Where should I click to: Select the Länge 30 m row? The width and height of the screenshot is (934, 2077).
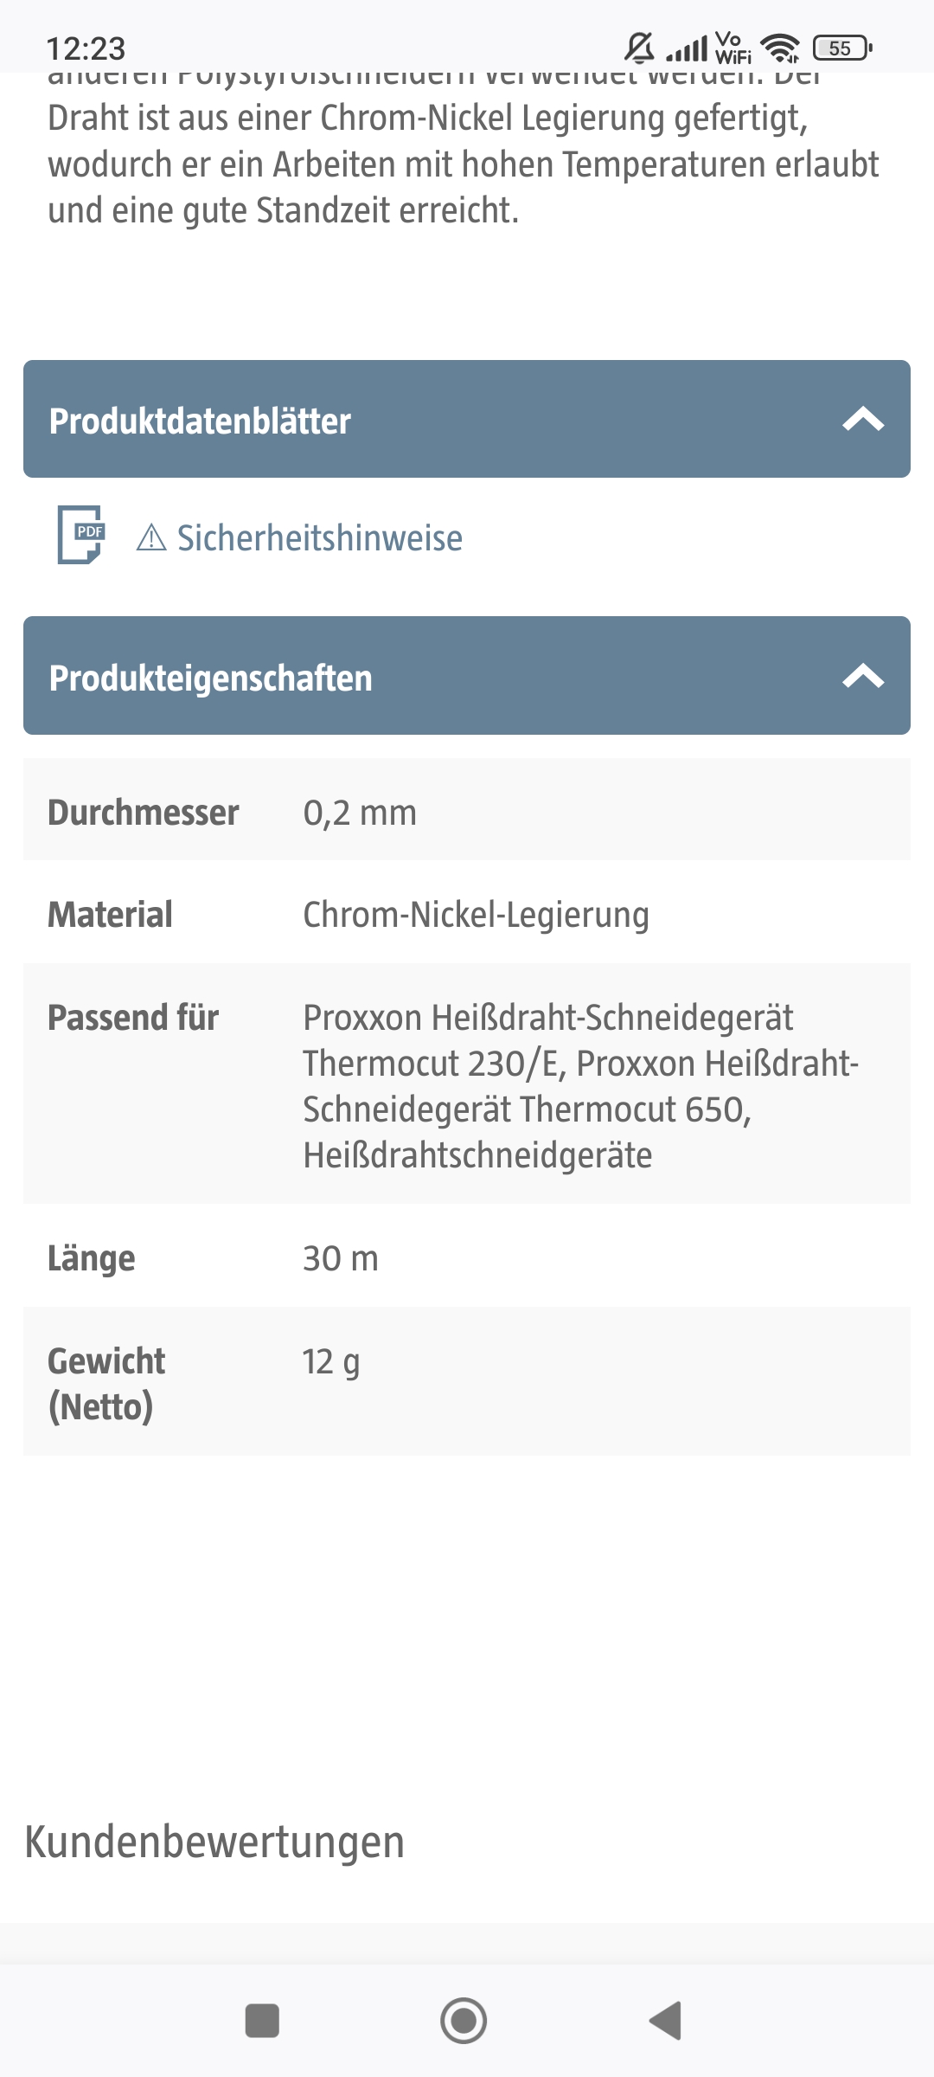click(467, 1256)
